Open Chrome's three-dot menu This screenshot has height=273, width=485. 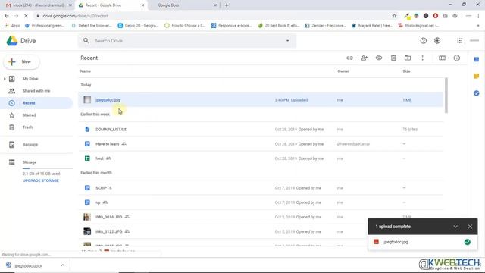pyautogui.click(x=478, y=16)
